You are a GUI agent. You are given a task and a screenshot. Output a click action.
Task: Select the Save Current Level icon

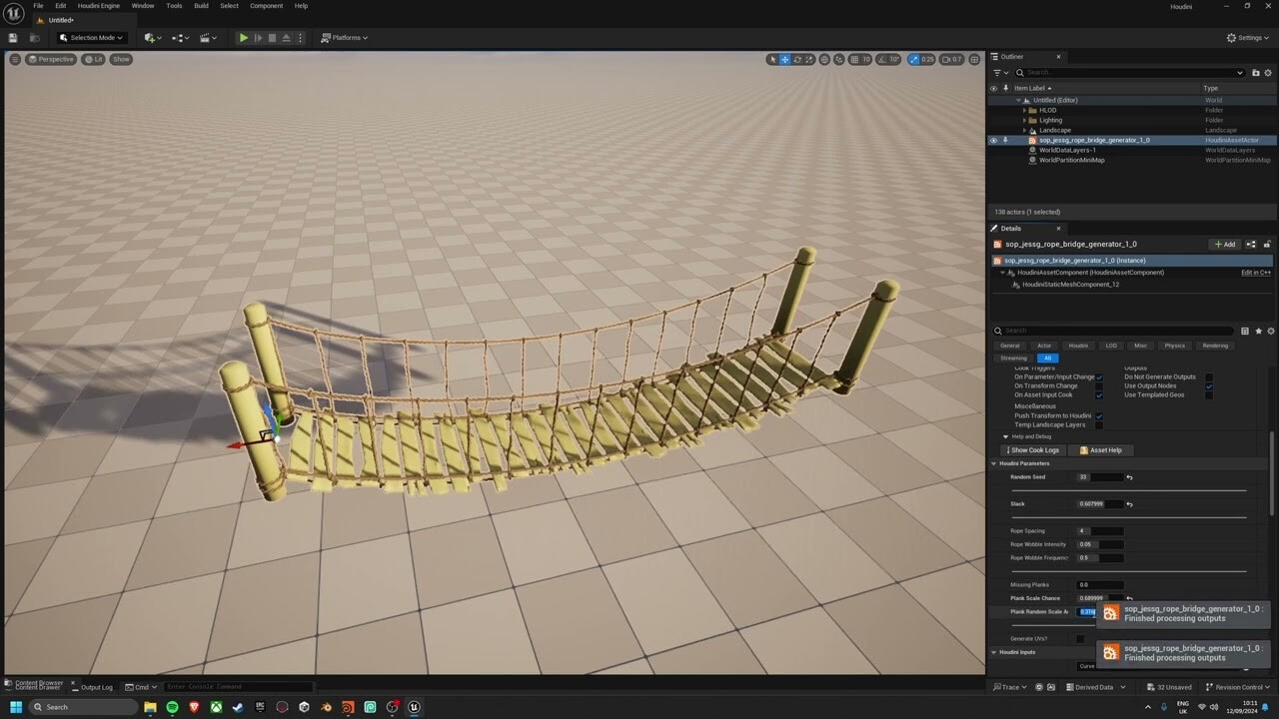(x=13, y=37)
